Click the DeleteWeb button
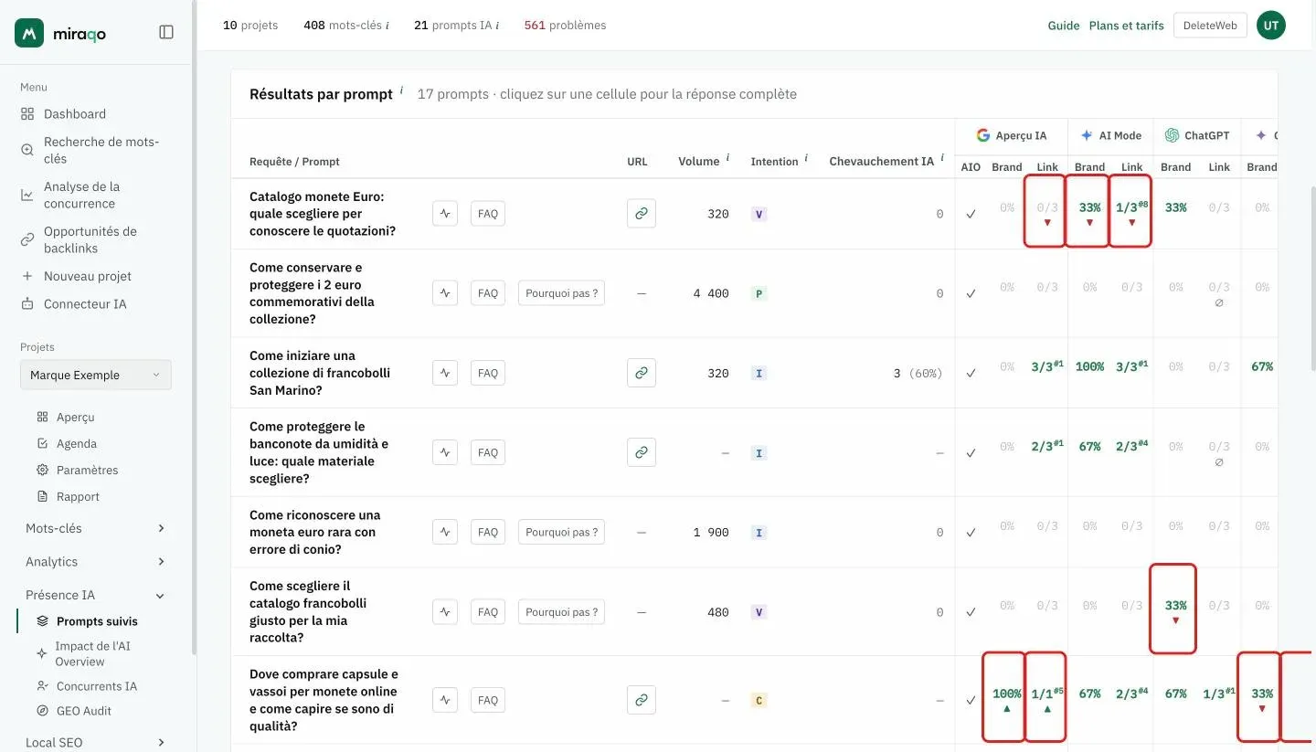This screenshot has width=1316, height=752. [x=1210, y=26]
